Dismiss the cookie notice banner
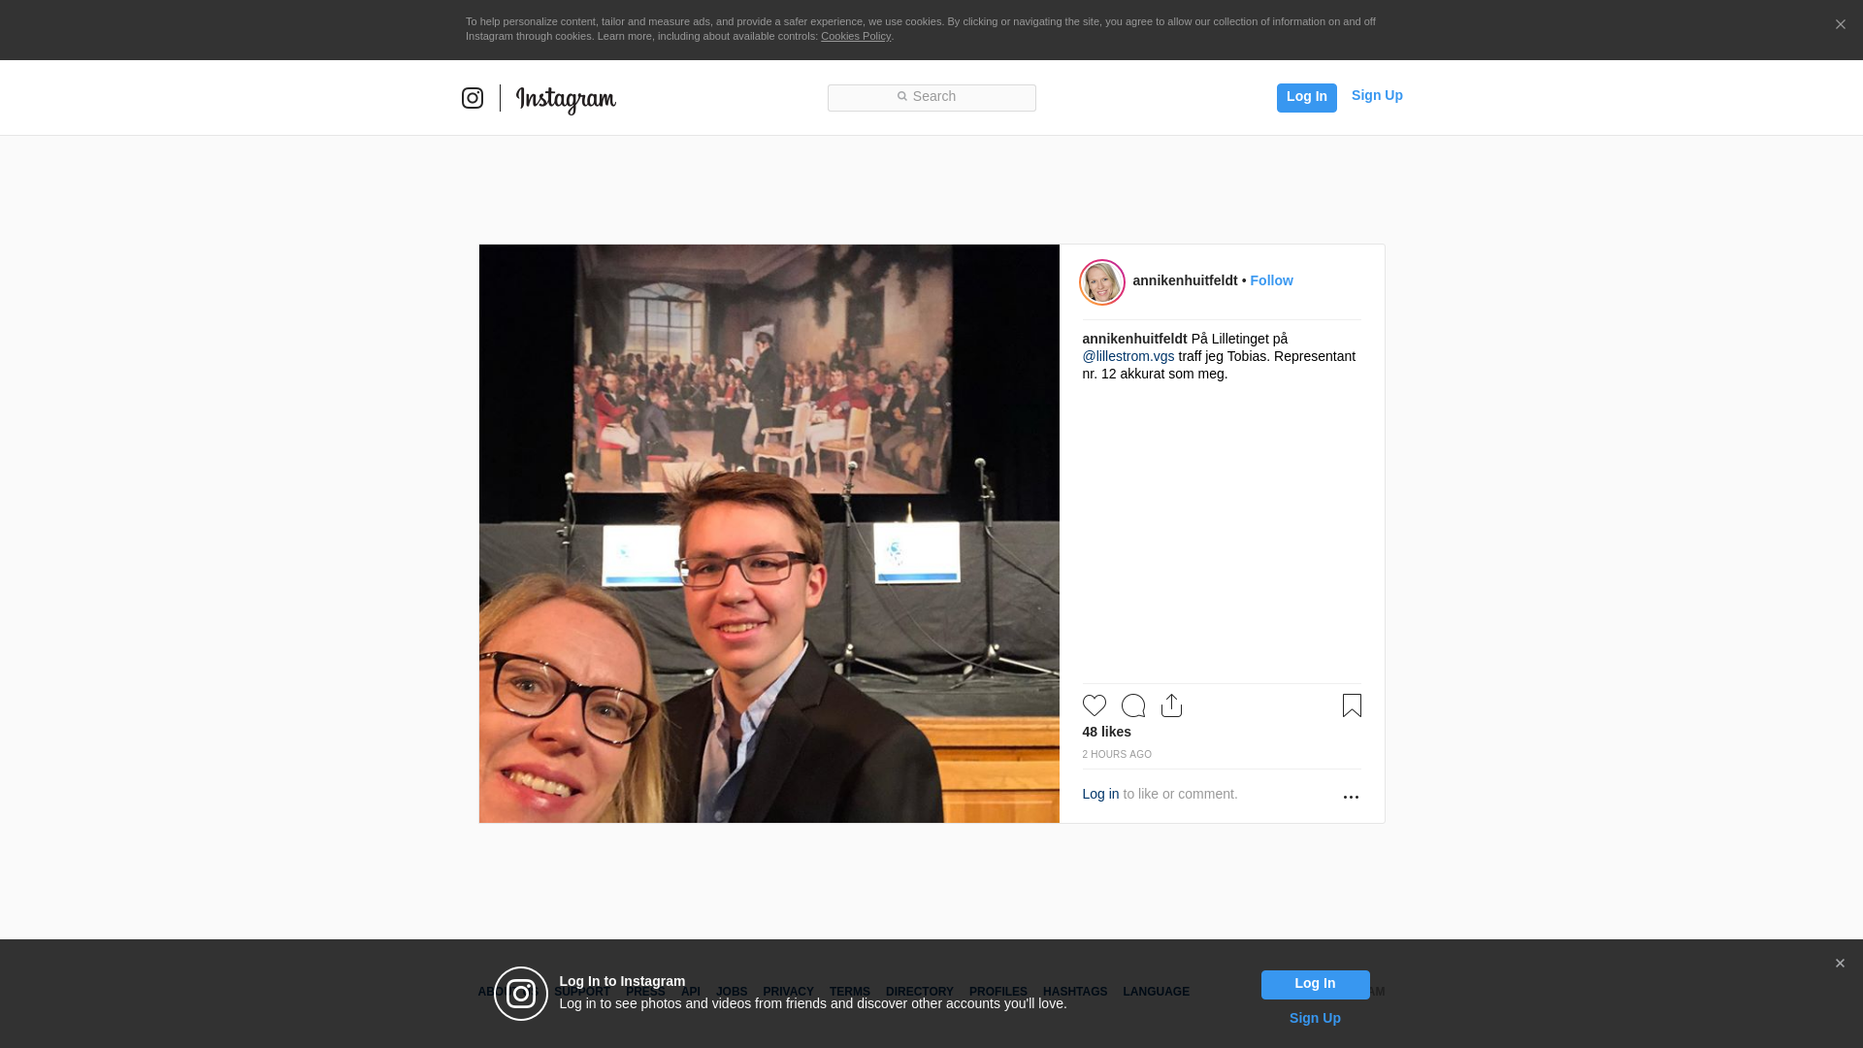The width and height of the screenshot is (1863, 1048). [x=1840, y=24]
